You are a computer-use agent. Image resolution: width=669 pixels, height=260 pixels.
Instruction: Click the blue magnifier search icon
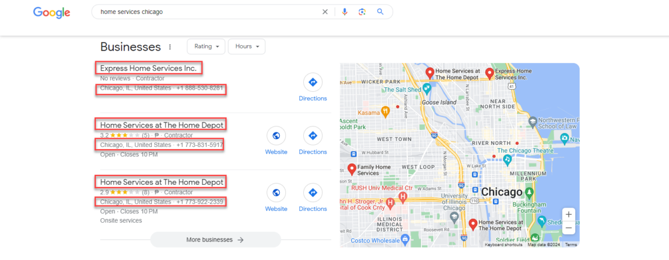pos(380,12)
